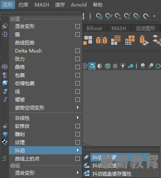Click the blend shape icon beside 混合变形
Screen dimensions: 161x178
pyautogui.click(x=5, y=26)
